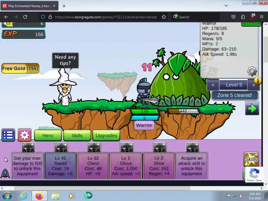Click the browser Search field

click(195, 17)
